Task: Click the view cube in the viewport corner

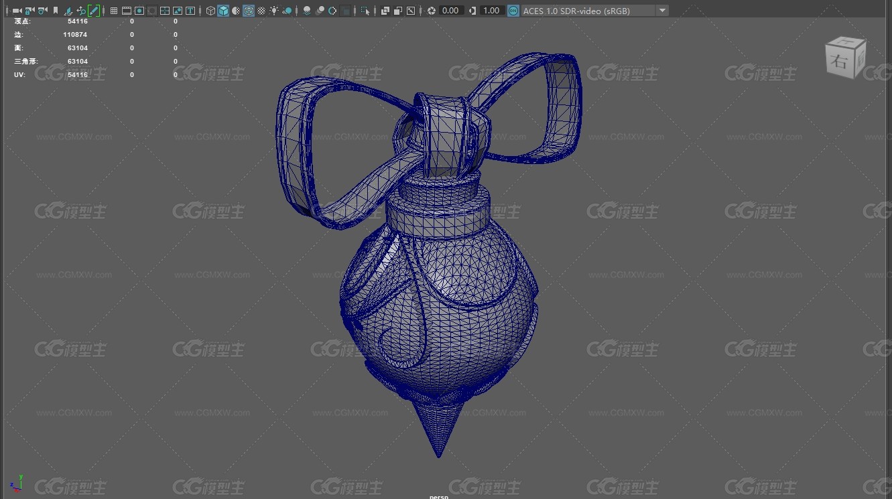Action: (x=844, y=58)
